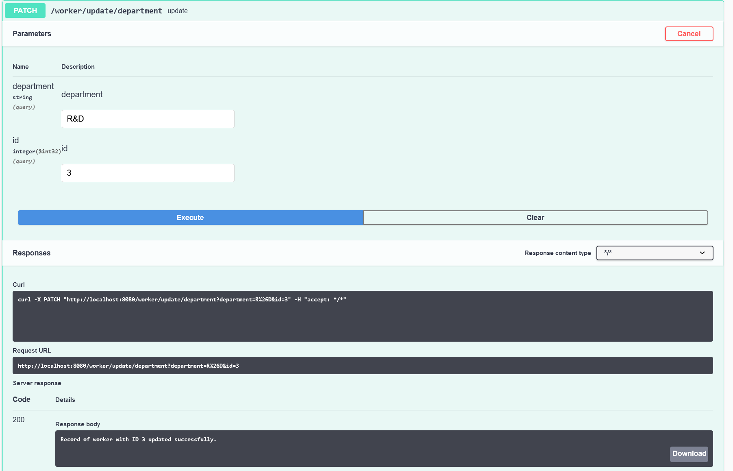Click the 'integer($int32)' type label
Screen dimensions: 733x471
[37, 151]
